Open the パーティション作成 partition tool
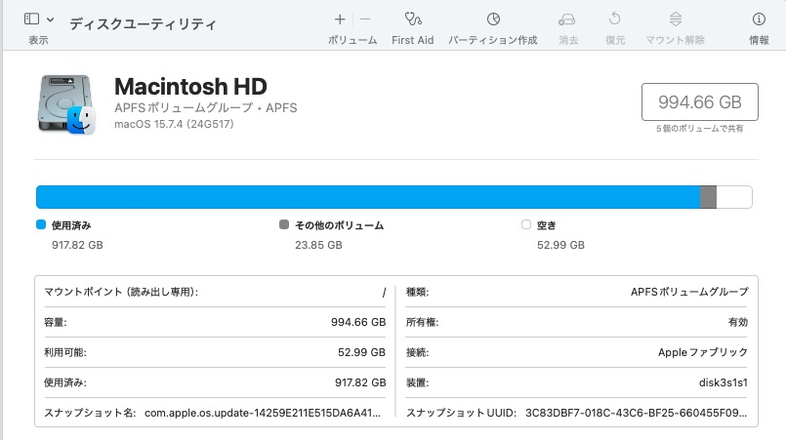The image size is (786, 440). pyautogui.click(x=493, y=19)
